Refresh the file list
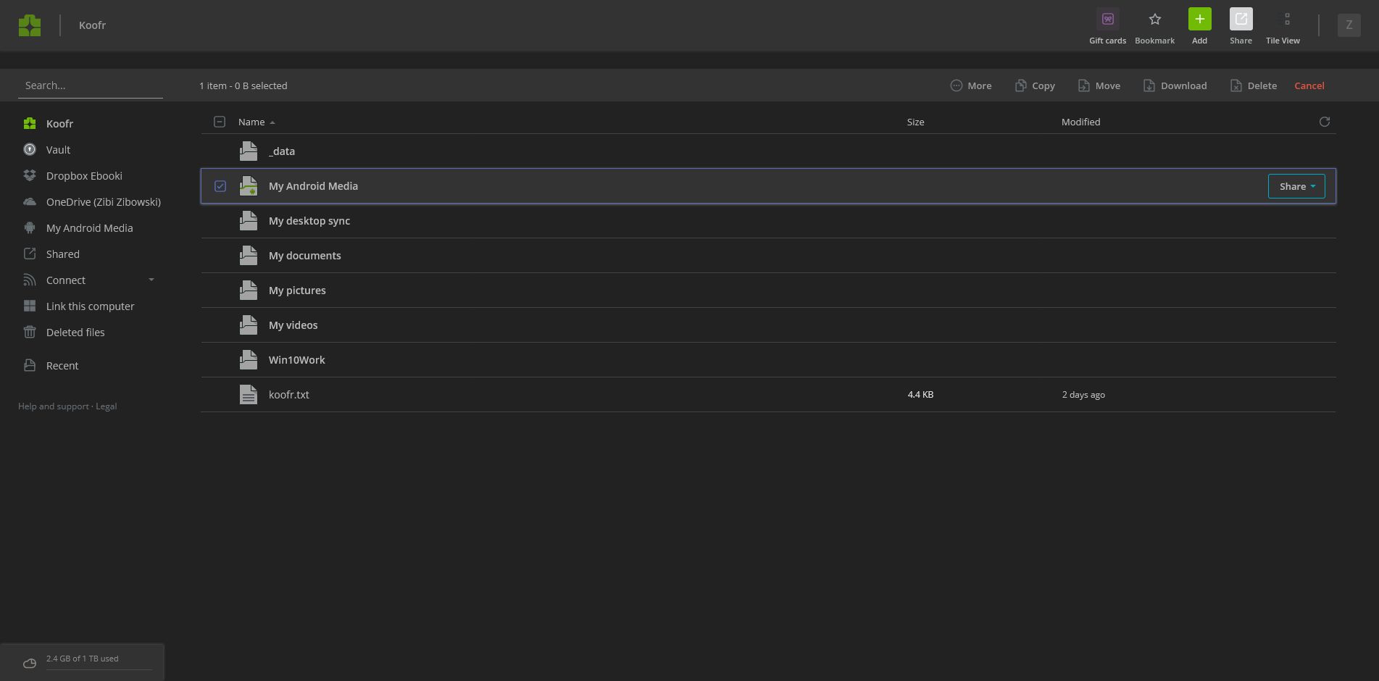Image resolution: width=1379 pixels, height=681 pixels. [1324, 122]
